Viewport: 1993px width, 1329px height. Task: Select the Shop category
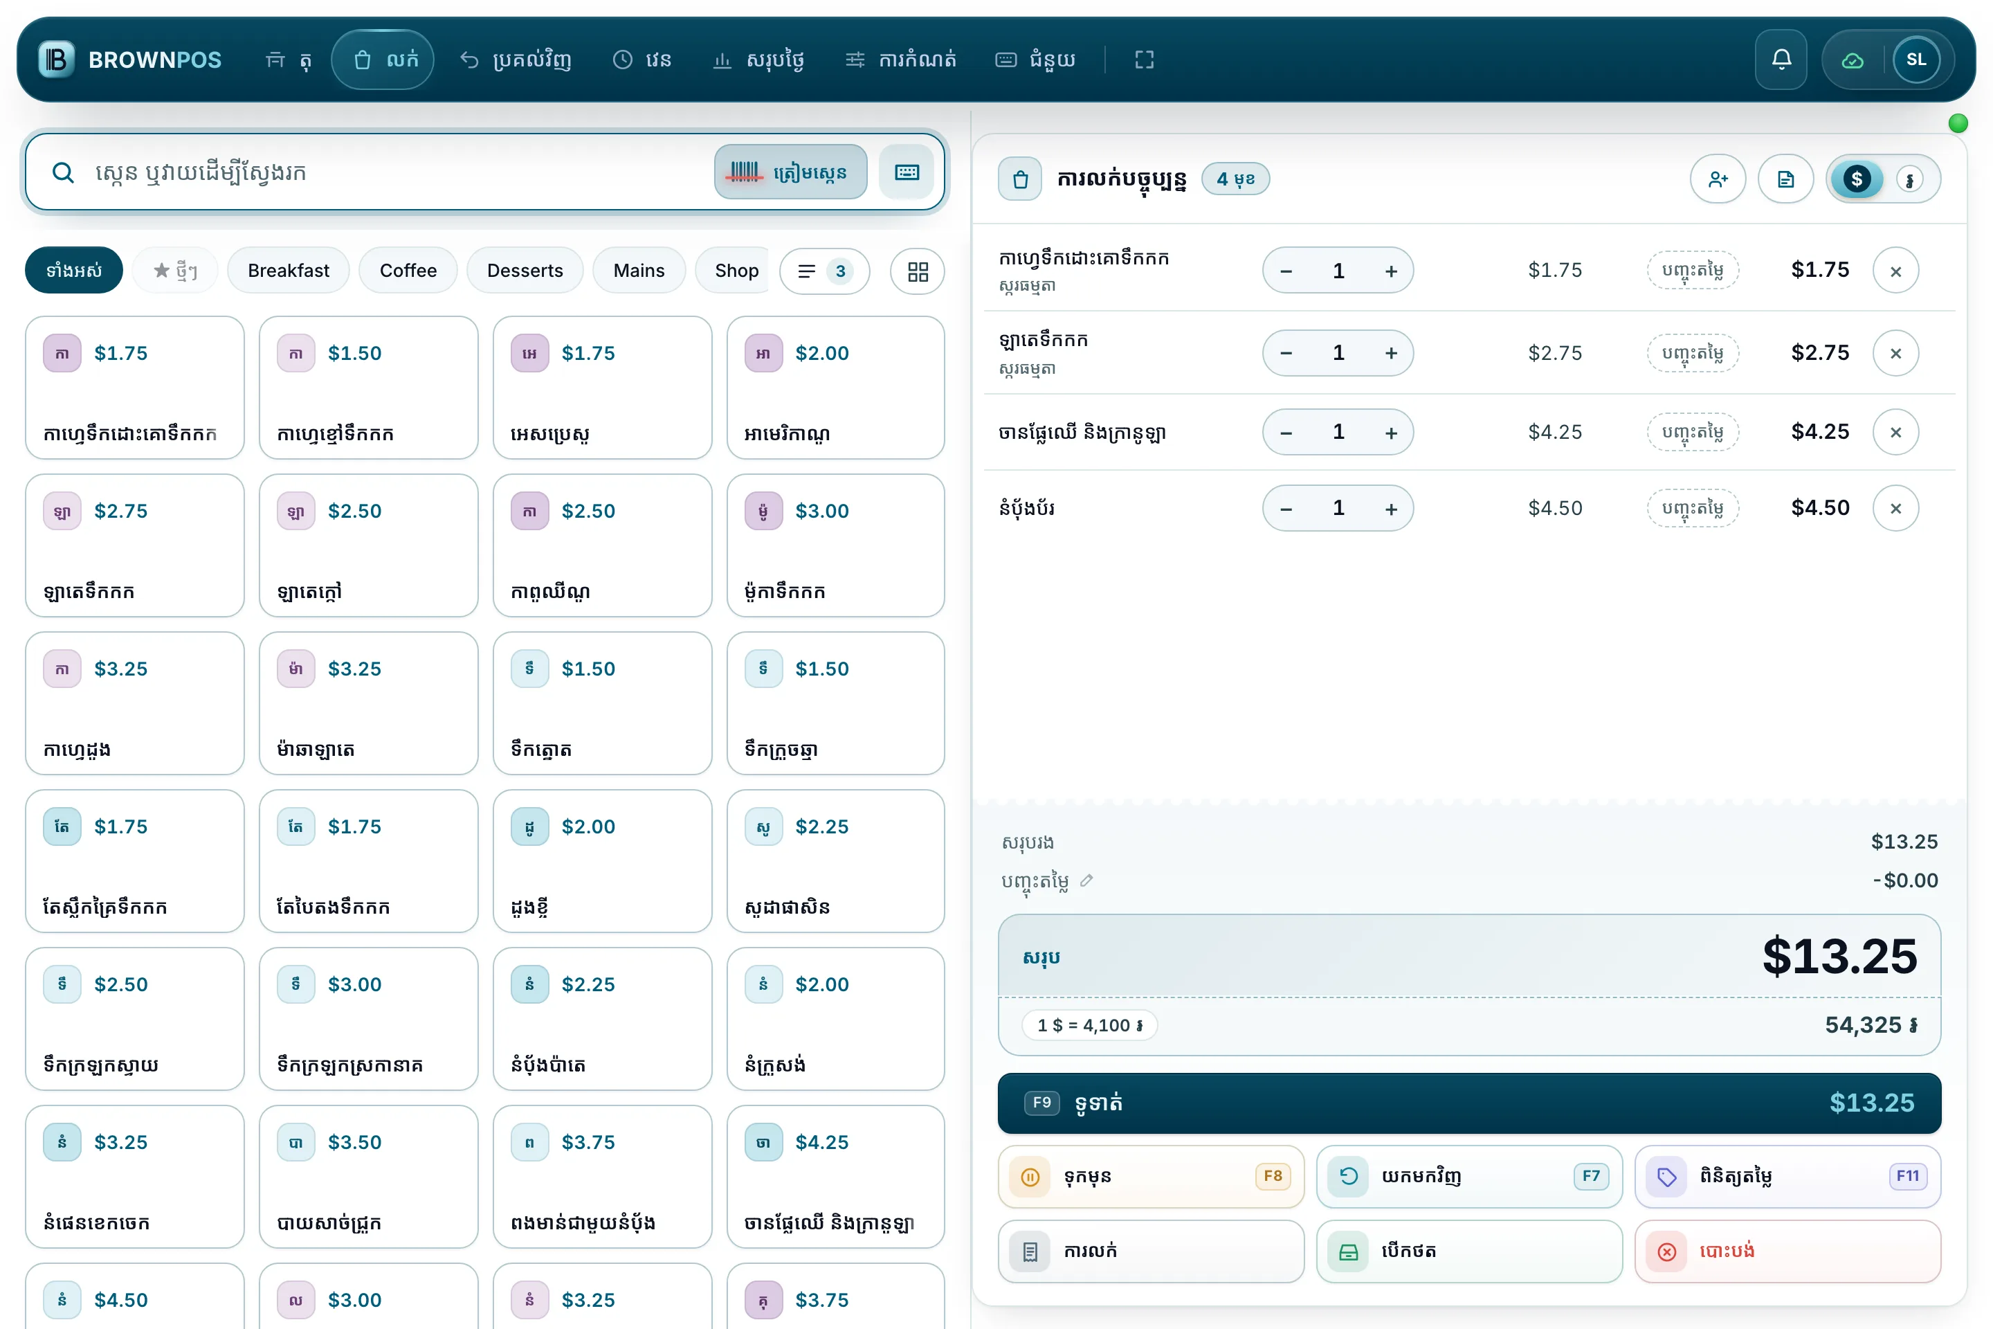tap(734, 271)
